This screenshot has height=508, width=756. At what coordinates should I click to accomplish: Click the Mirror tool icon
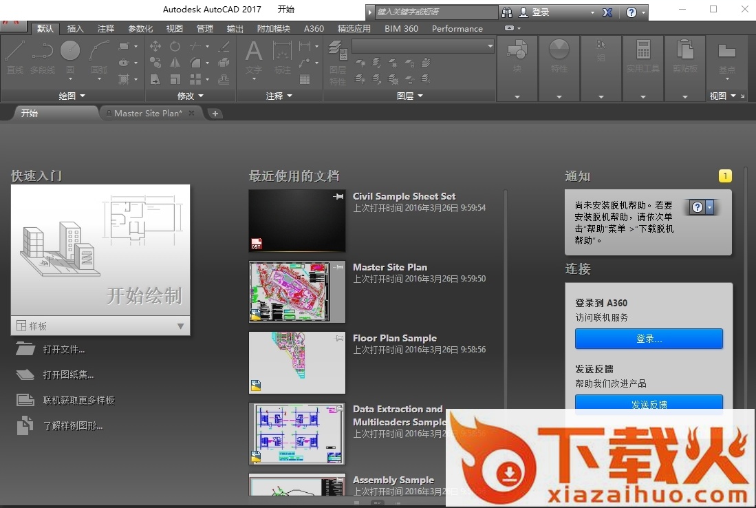pos(175,63)
